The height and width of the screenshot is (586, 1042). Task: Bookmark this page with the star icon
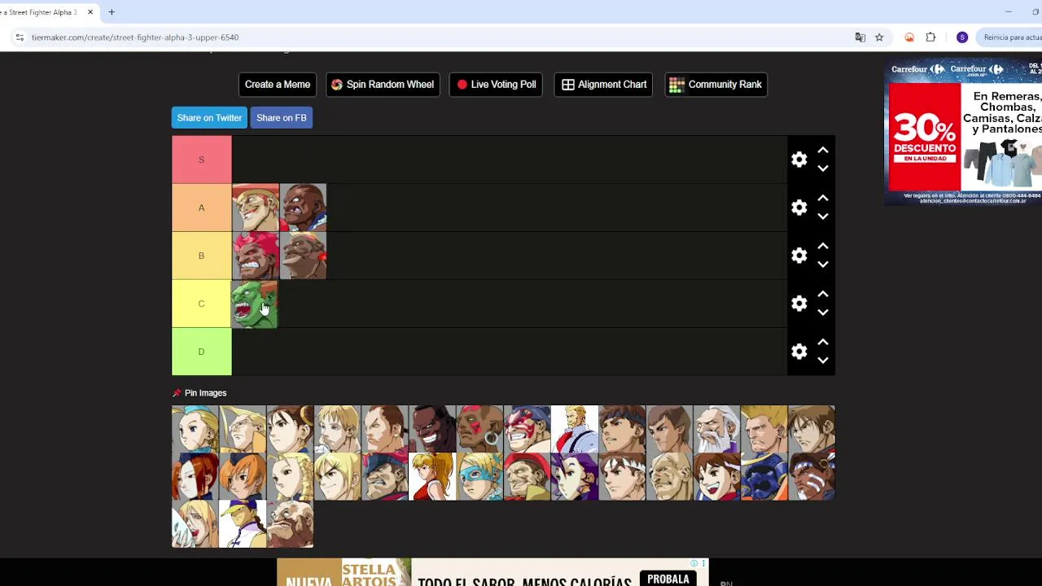click(x=879, y=37)
